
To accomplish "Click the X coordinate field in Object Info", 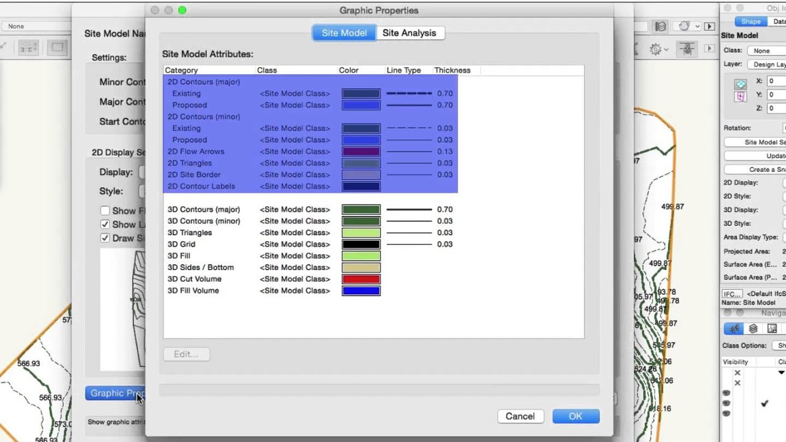I will click(x=776, y=81).
